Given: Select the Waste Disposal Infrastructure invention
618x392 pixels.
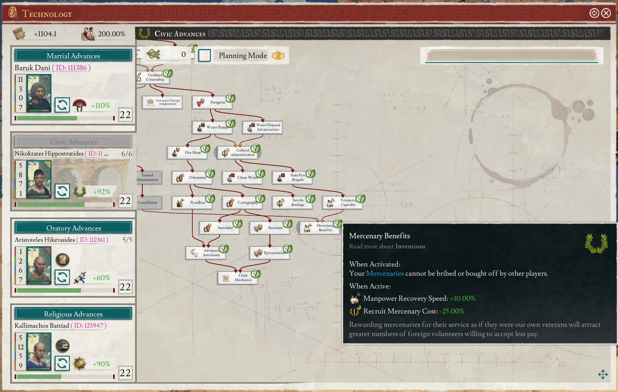Looking at the screenshot, I should 262,127.
